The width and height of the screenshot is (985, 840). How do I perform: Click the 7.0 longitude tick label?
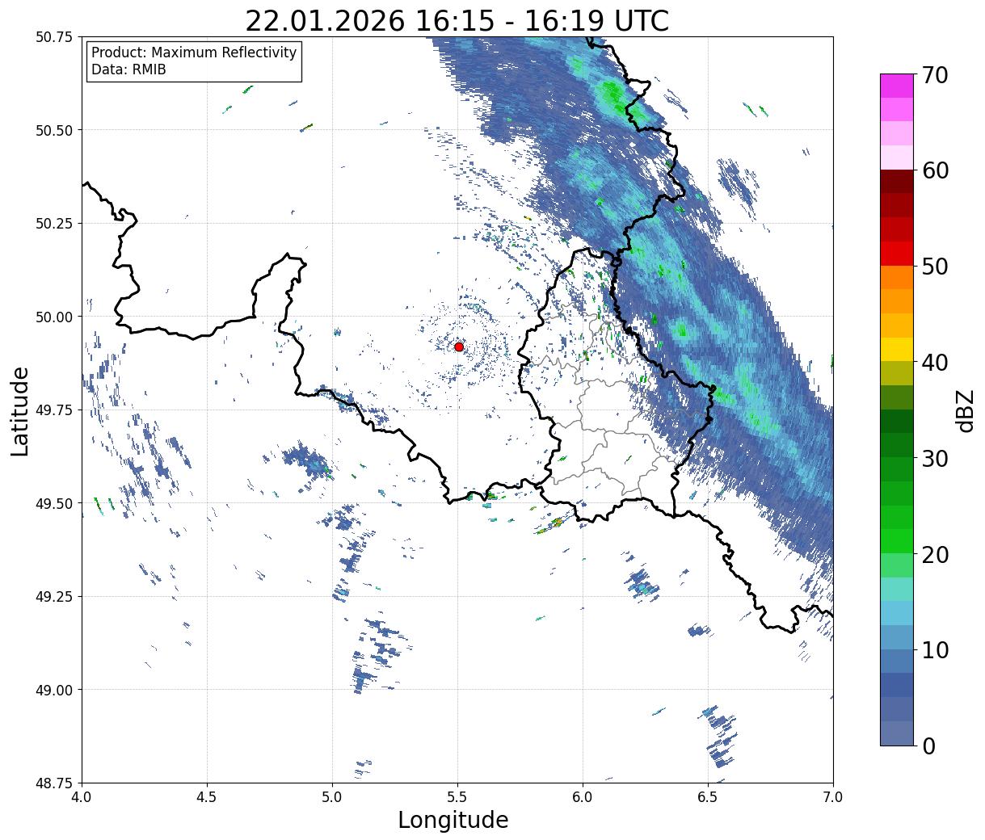point(833,797)
